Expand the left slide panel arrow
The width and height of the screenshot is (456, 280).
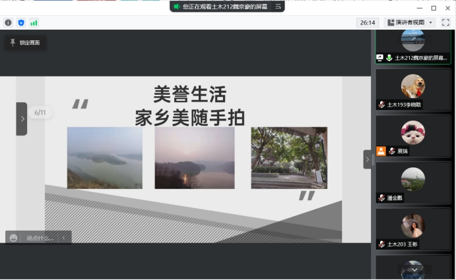pos(22,119)
